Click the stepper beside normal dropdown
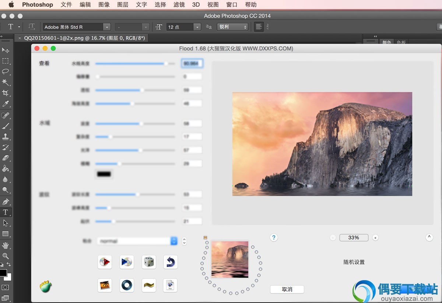 (184, 241)
